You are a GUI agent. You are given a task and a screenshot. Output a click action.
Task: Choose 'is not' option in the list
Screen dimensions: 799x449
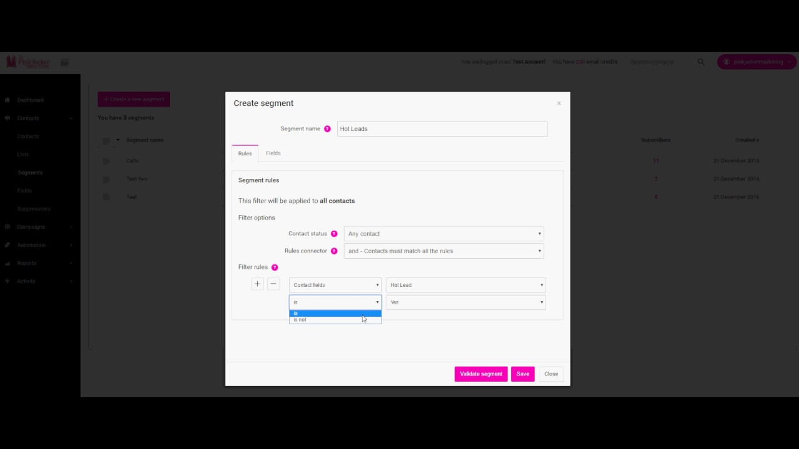point(335,319)
